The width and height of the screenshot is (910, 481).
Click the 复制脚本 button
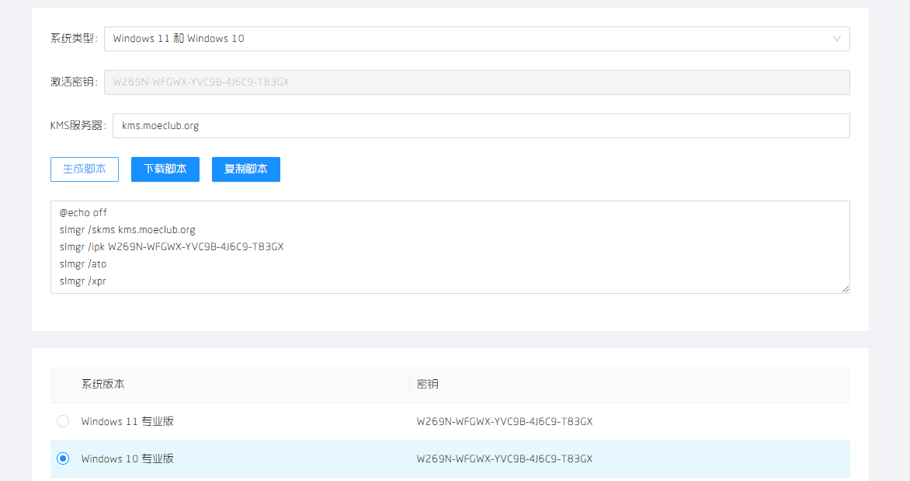tap(246, 169)
